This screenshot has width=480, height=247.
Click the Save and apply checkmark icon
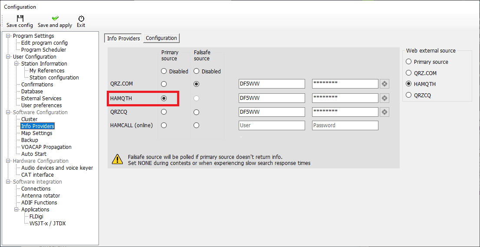pos(55,18)
